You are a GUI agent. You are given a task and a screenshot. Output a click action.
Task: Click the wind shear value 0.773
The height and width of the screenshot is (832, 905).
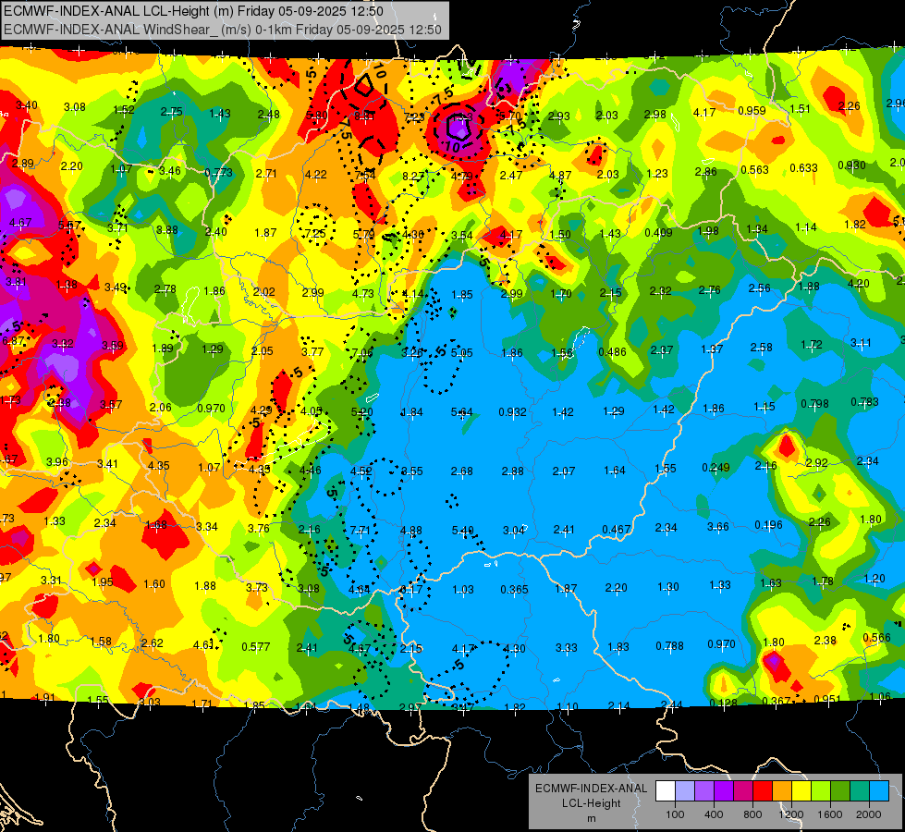219,173
